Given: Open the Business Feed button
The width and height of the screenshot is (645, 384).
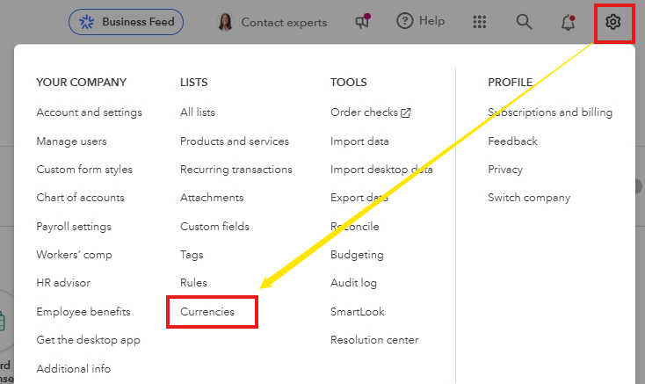Looking at the screenshot, I should [x=126, y=22].
